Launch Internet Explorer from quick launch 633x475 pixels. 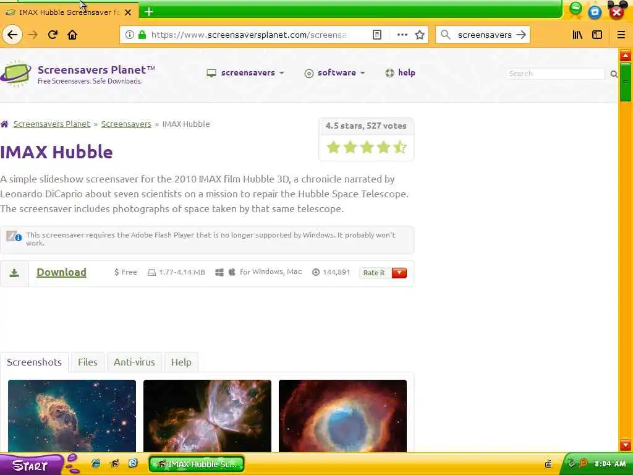pos(96,463)
